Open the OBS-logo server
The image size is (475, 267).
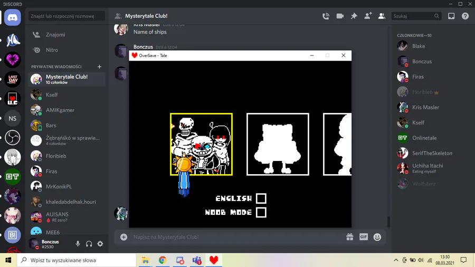(13, 138)
